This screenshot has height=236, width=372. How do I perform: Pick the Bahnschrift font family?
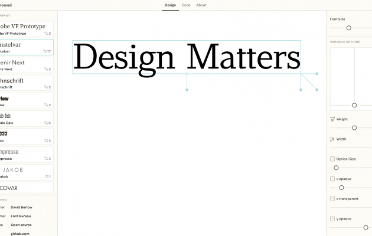coord(27,83)
